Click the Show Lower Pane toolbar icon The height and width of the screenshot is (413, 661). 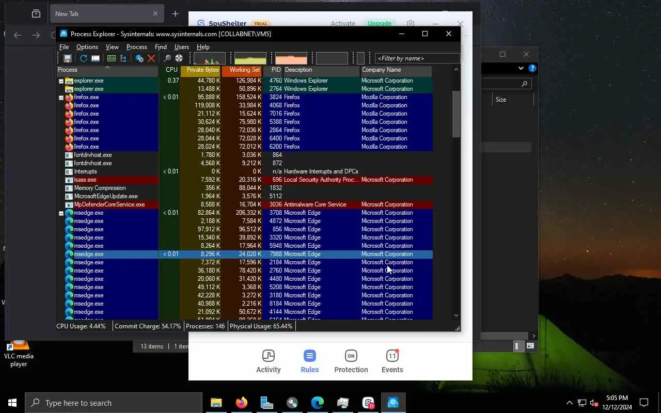96,58
